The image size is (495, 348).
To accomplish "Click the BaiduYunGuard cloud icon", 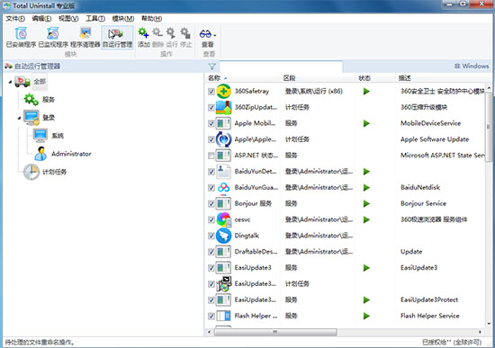I will [223, 188].
